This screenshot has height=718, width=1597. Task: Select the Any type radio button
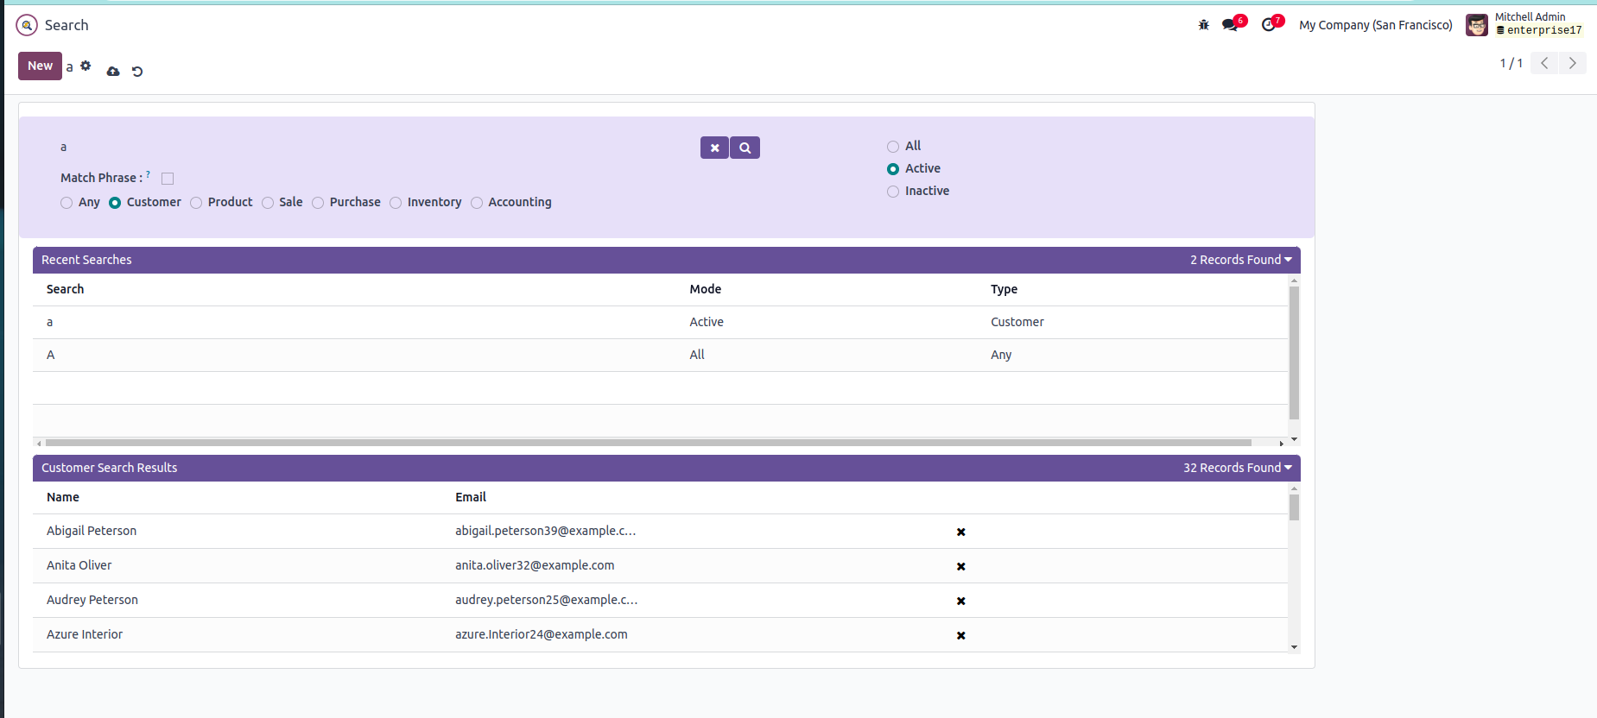tap(67, 203)
